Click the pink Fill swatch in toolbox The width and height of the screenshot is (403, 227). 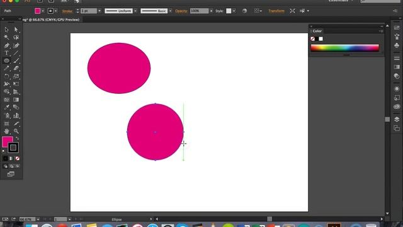7,141
